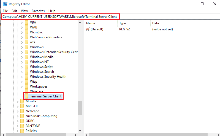Image resolution: width=220 pixels, height=136 pixels.
Task: Click the (value not set) data cell
Action: tap(162, 29)
